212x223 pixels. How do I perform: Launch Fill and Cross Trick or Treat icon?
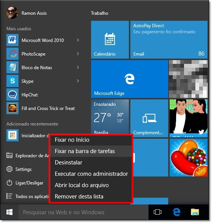pos(12,108)
